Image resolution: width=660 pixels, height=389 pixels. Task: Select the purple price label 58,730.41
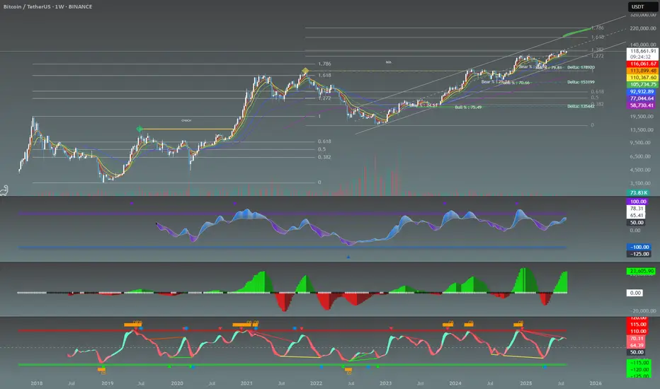click(642, 105)
